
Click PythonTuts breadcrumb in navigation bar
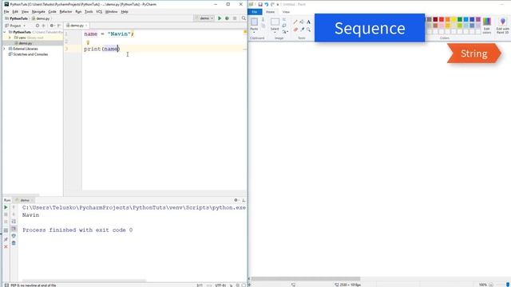18,18
